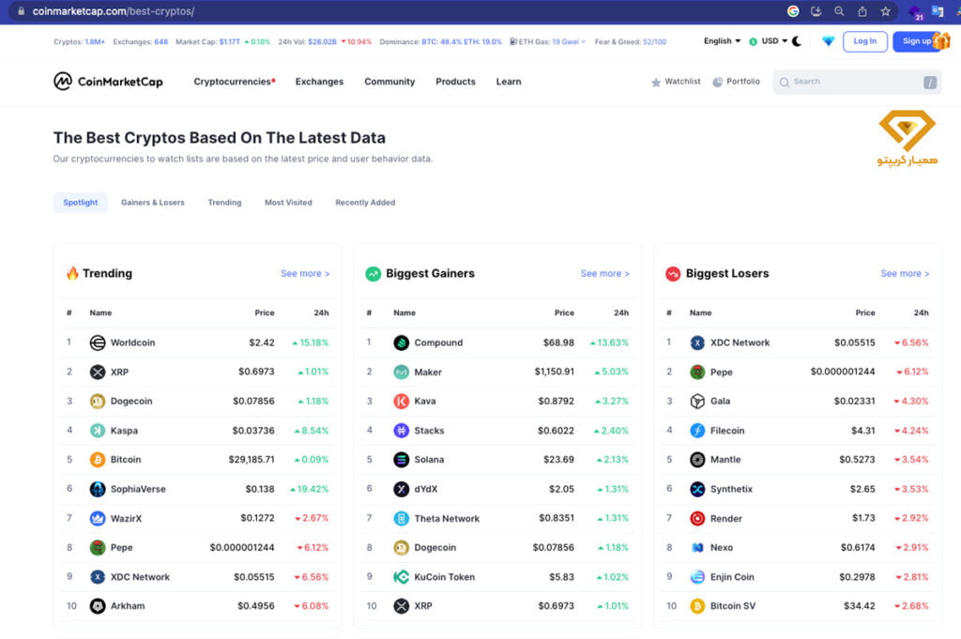Click the Market Cap $1.17T link
This screenshot has width=961, height=639.
[x=207, y=41]
